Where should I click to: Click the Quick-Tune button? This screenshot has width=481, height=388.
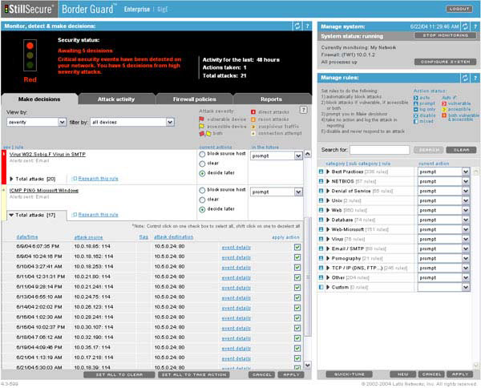tap(349, 374)
